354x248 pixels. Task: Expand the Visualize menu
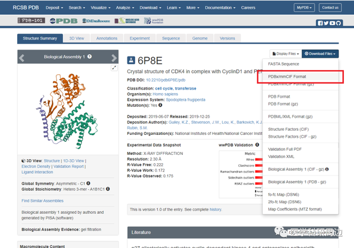100,8
